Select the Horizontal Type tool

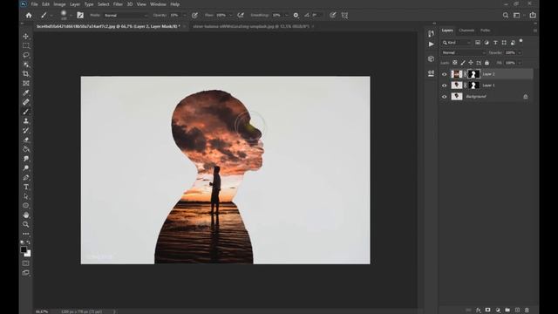tap(26, 187)
